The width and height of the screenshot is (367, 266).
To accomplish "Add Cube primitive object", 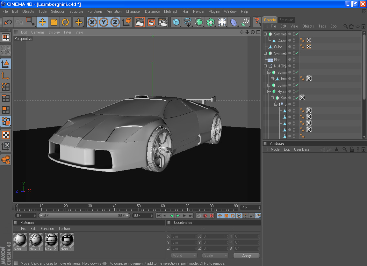I will [176, 22].
